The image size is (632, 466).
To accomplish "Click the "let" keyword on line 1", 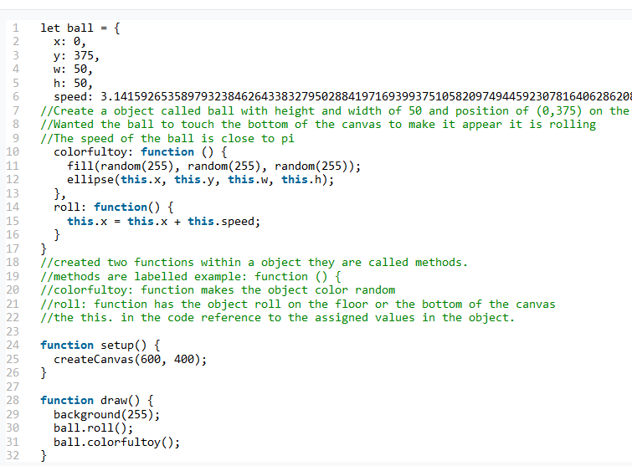I will point(50,28).
